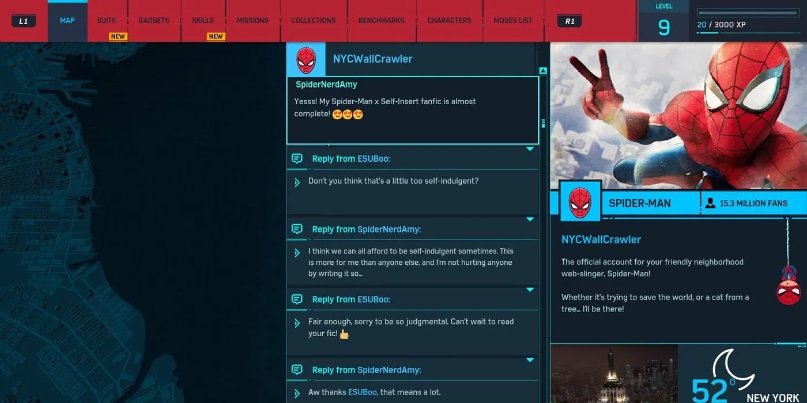Collapse last SpiderNerdAmy reply with its triangle

[x=530, y=360]
